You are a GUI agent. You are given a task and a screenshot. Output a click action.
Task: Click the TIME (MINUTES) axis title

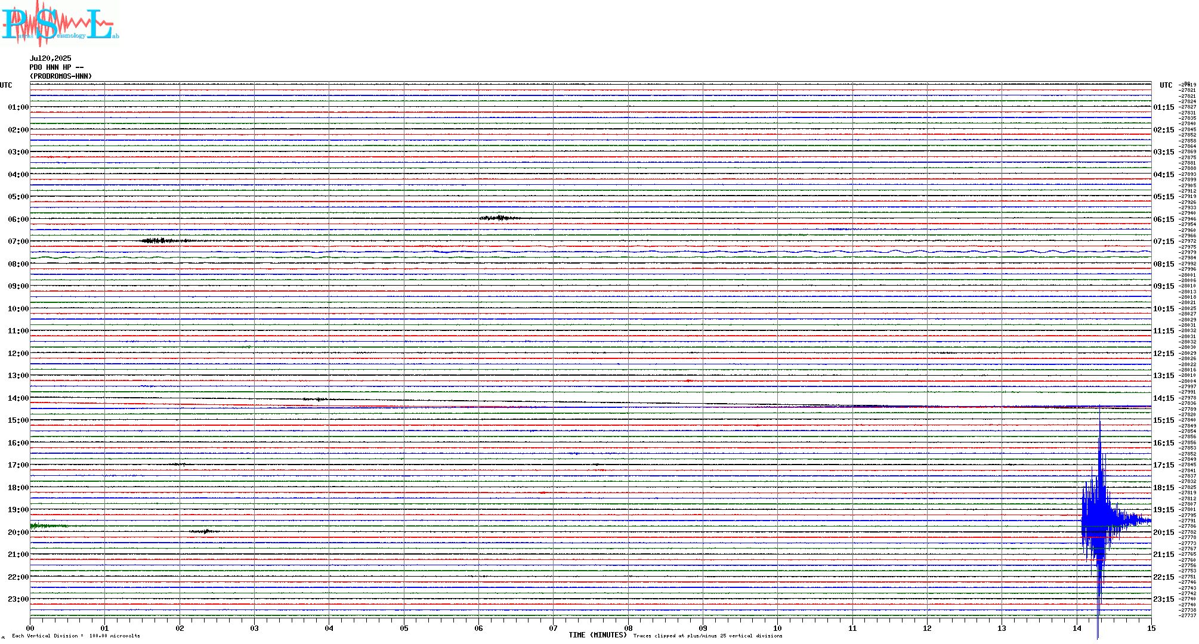[x=598, y=635]
